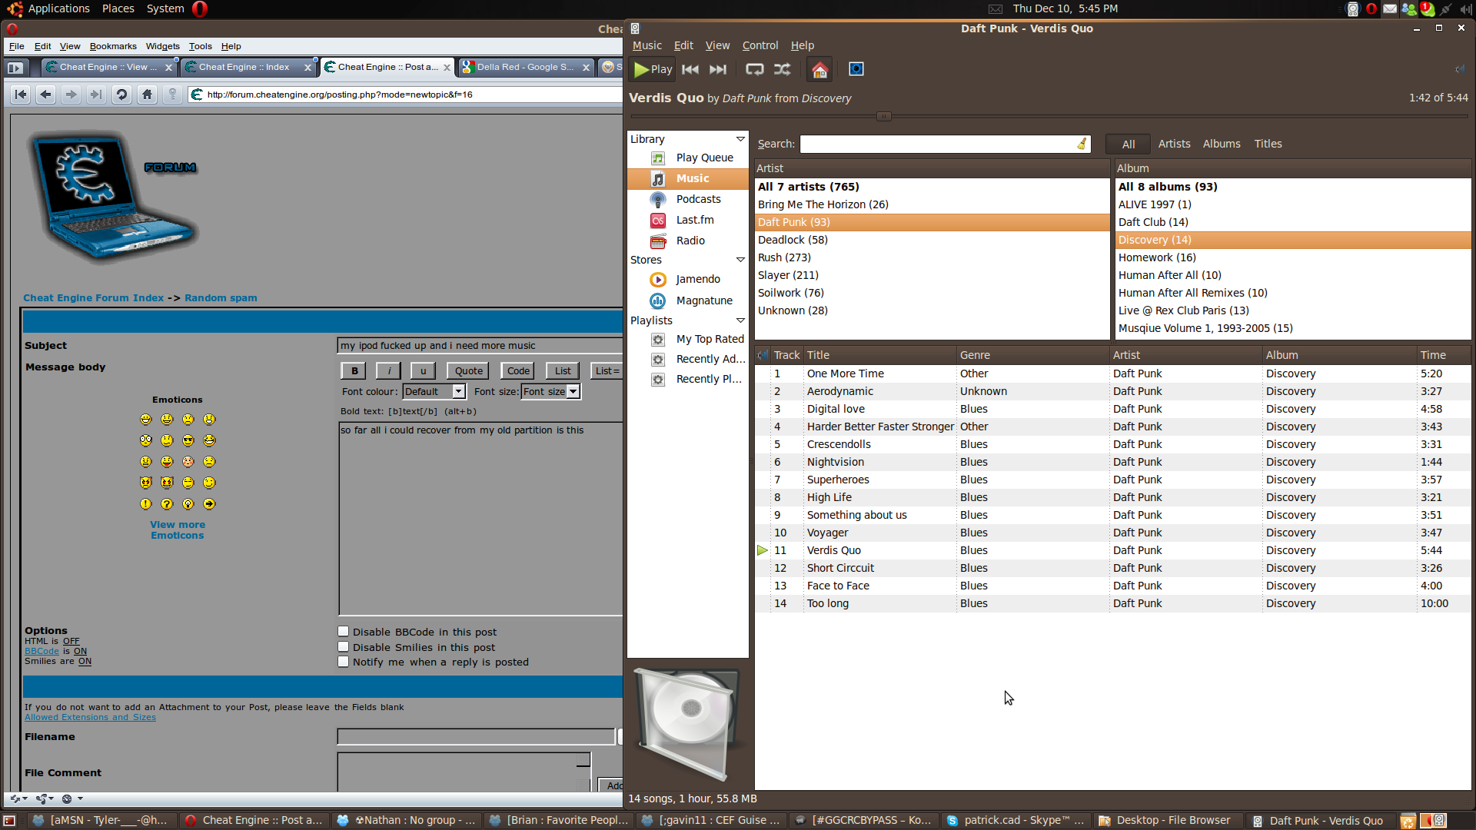This screenshot has height=830, width=1476.
Task: Toggle search filter to All
Action: coord(1128,144)
